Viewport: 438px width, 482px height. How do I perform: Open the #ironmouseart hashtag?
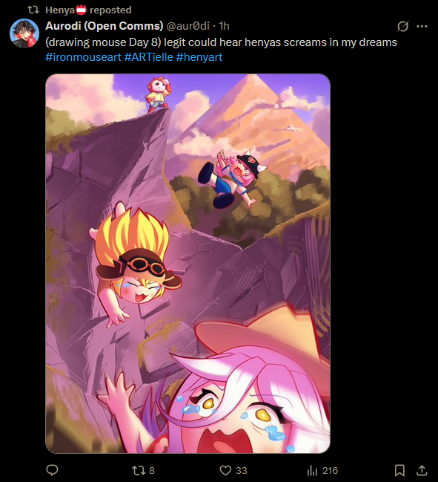[x=83, y=57]
